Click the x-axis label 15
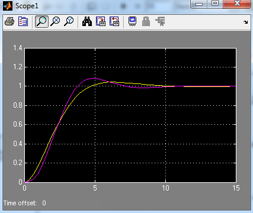Screen dimensions: 253x213 pyautogui.click(x=236, y=188)
